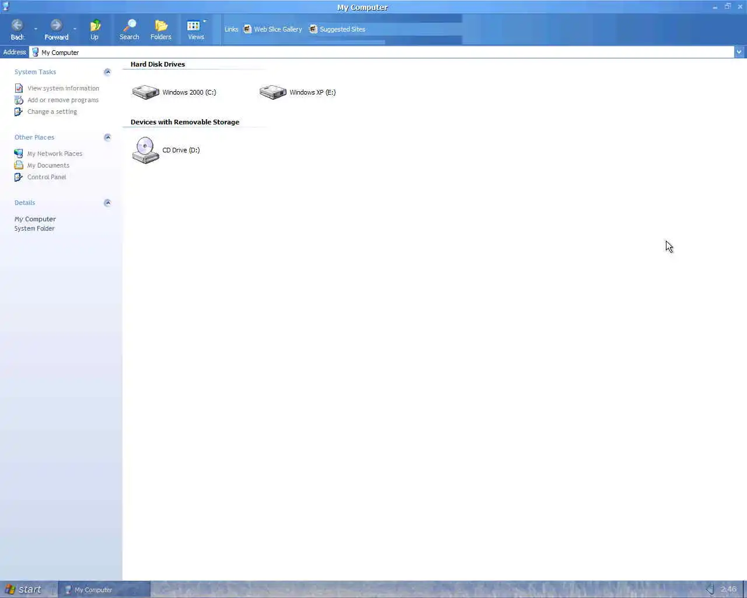Collapse the Other Places section
Viewport: 747px width, 598px height.
point(107,138)
